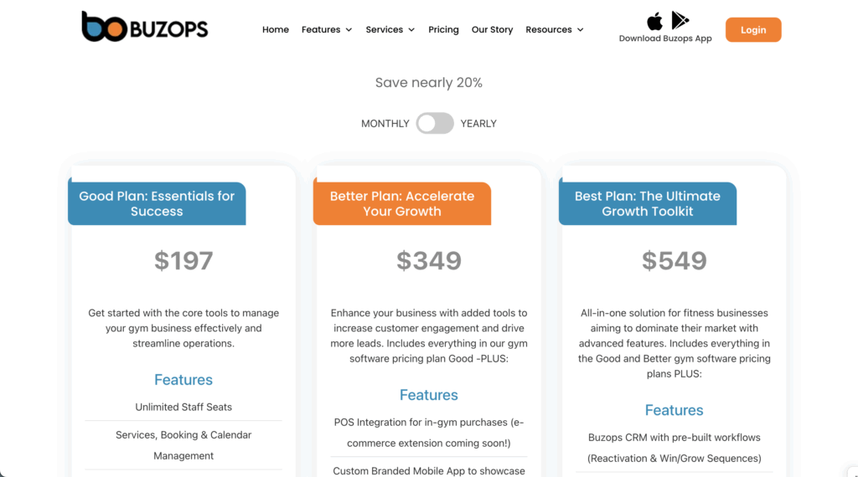Open the Google Play store icon
The image size is (858, 477).
680,21
